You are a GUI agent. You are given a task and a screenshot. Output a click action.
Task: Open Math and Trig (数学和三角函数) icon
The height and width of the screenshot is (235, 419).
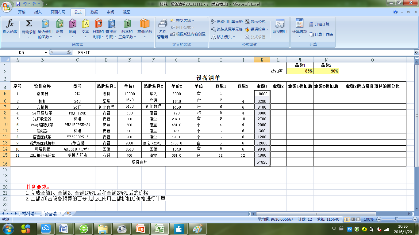coord(127,24)
